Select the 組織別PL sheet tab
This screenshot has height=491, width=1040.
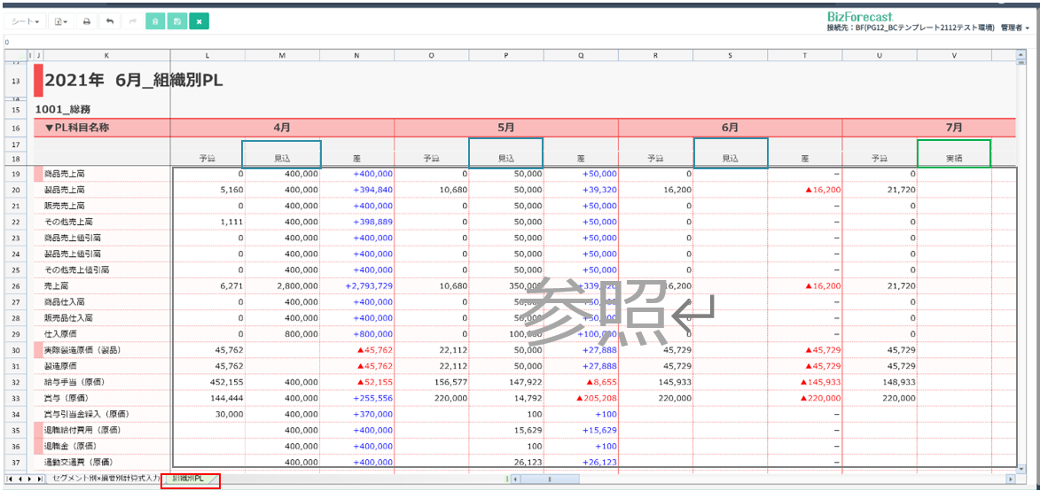click(189, 479)
